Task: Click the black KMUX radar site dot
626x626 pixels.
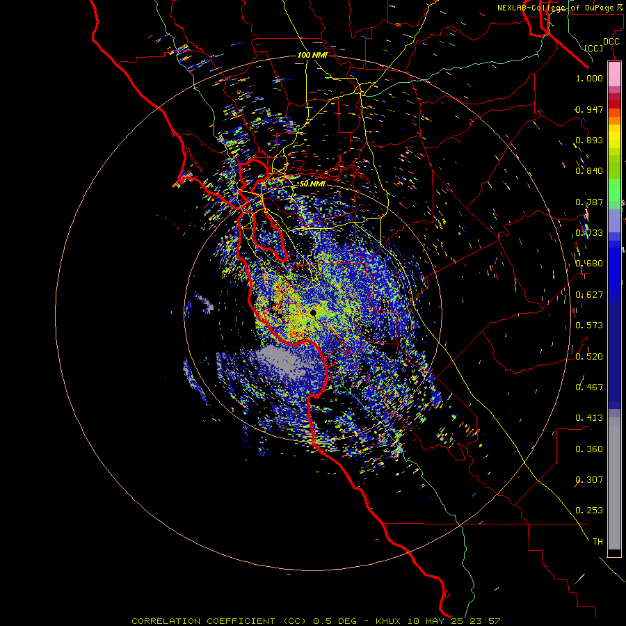Action: (x=314, y=313)
